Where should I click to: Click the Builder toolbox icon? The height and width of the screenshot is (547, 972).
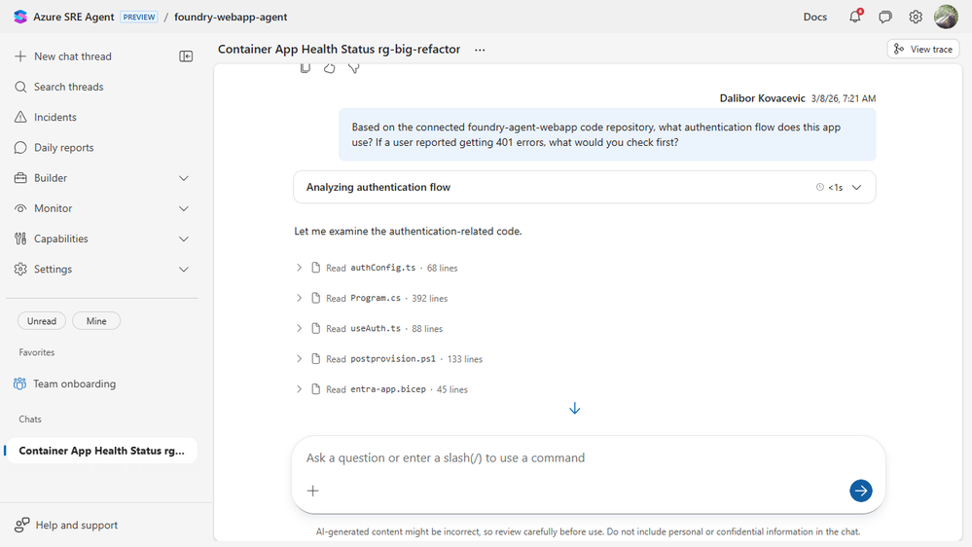pyautogui.click(x=20, y=178)
